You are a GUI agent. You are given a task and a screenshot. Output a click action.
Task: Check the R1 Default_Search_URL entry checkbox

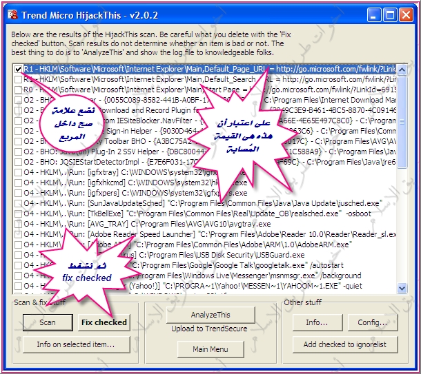[18, 79]
